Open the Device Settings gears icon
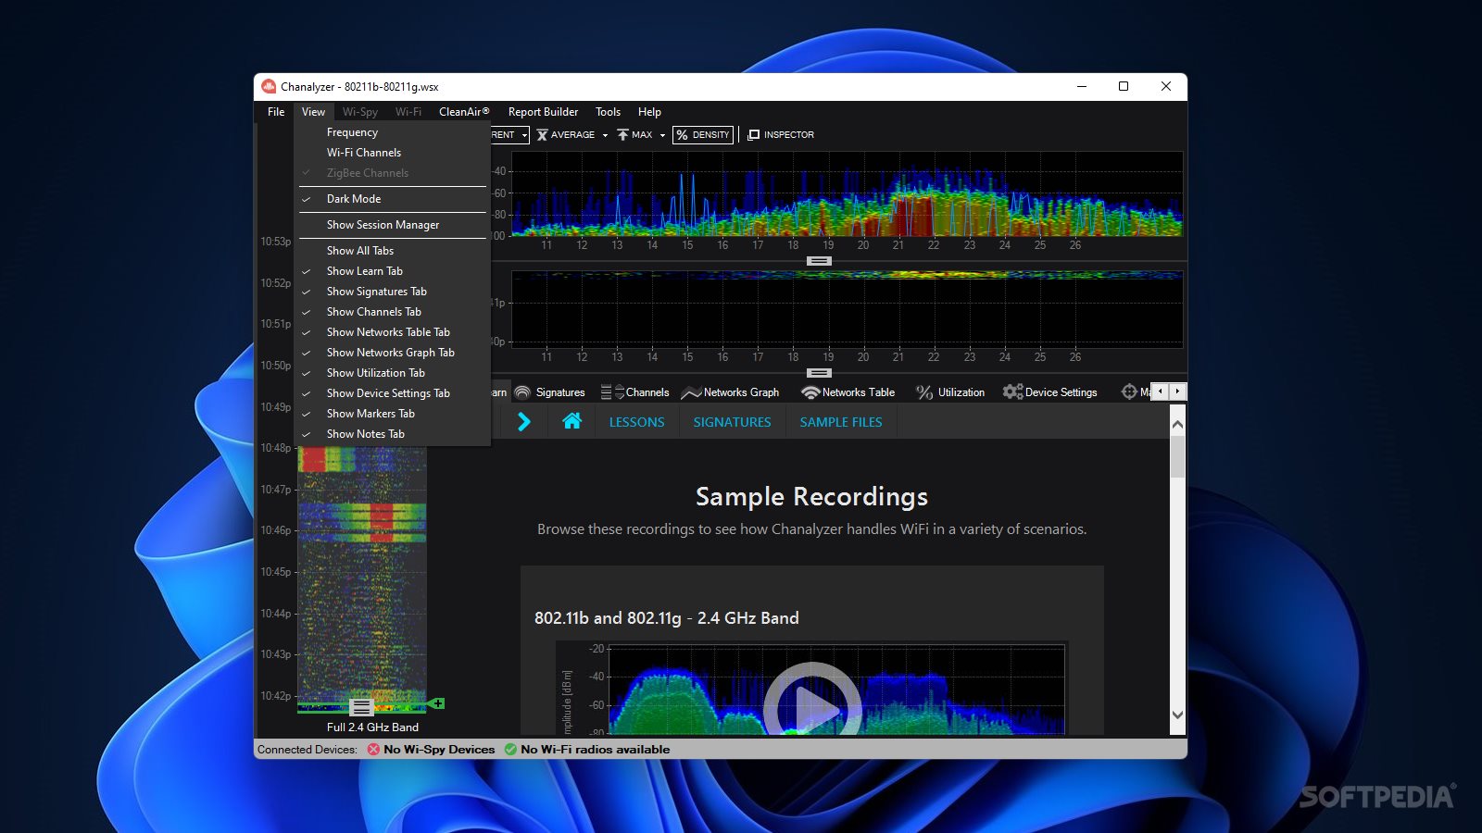 click(1012, 392)
